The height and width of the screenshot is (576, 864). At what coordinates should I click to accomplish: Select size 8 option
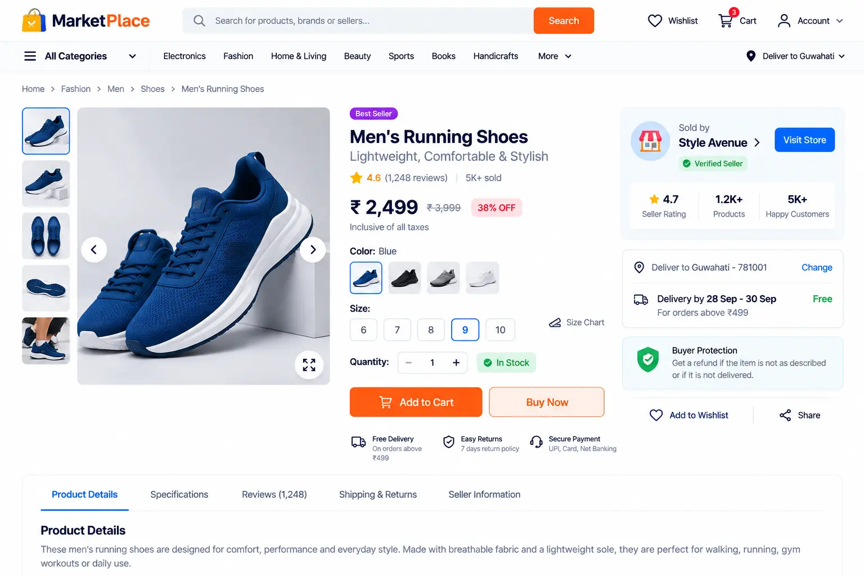tap(431, 330)
